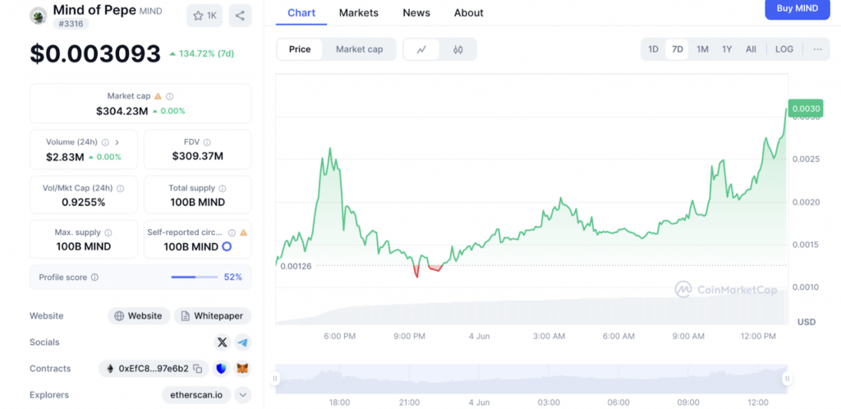The height and width of the screenshot is (409, 841).
Task: Open the X (Twitter) social icon
Action: coord(222,342)
